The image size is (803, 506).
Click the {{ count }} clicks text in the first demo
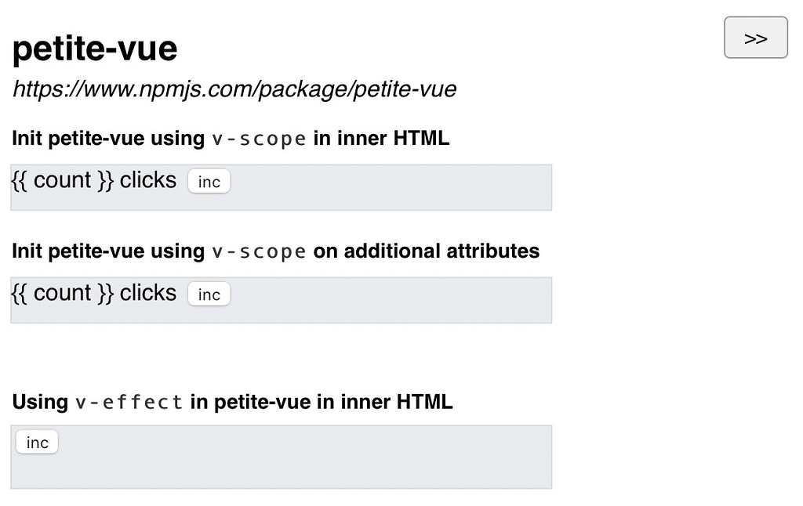coord(93,180)
